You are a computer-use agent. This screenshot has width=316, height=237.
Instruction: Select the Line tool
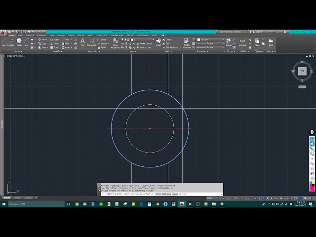[3, 42]
